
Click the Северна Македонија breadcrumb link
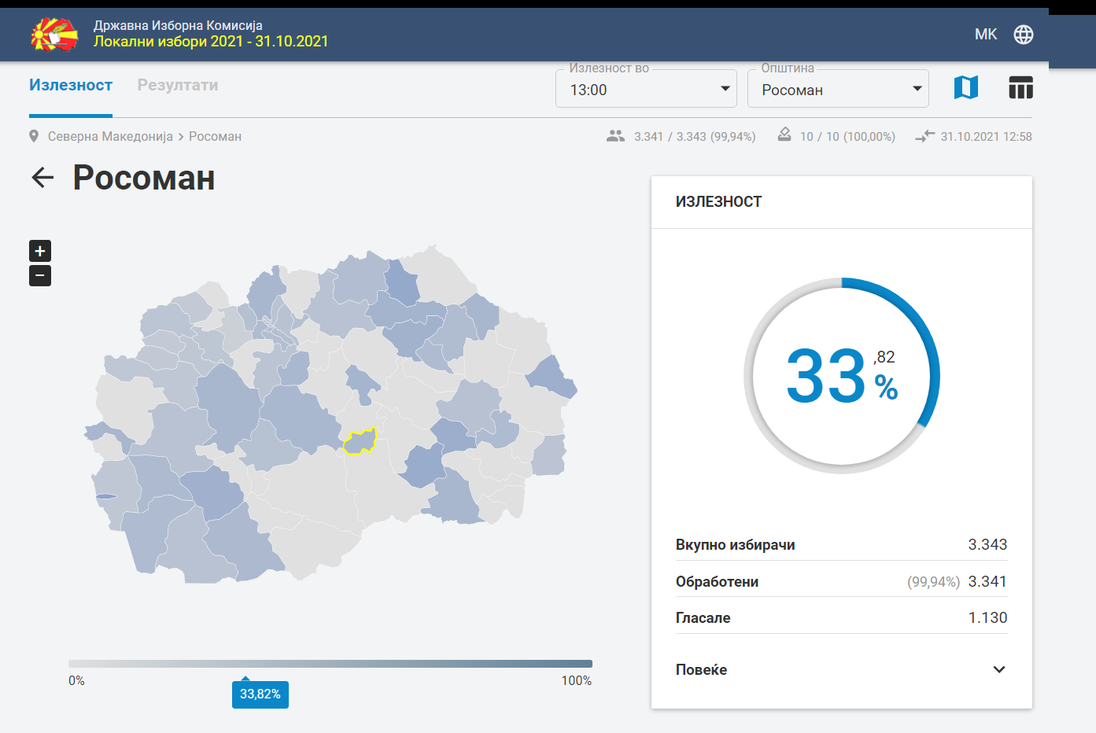click(110, 136)
